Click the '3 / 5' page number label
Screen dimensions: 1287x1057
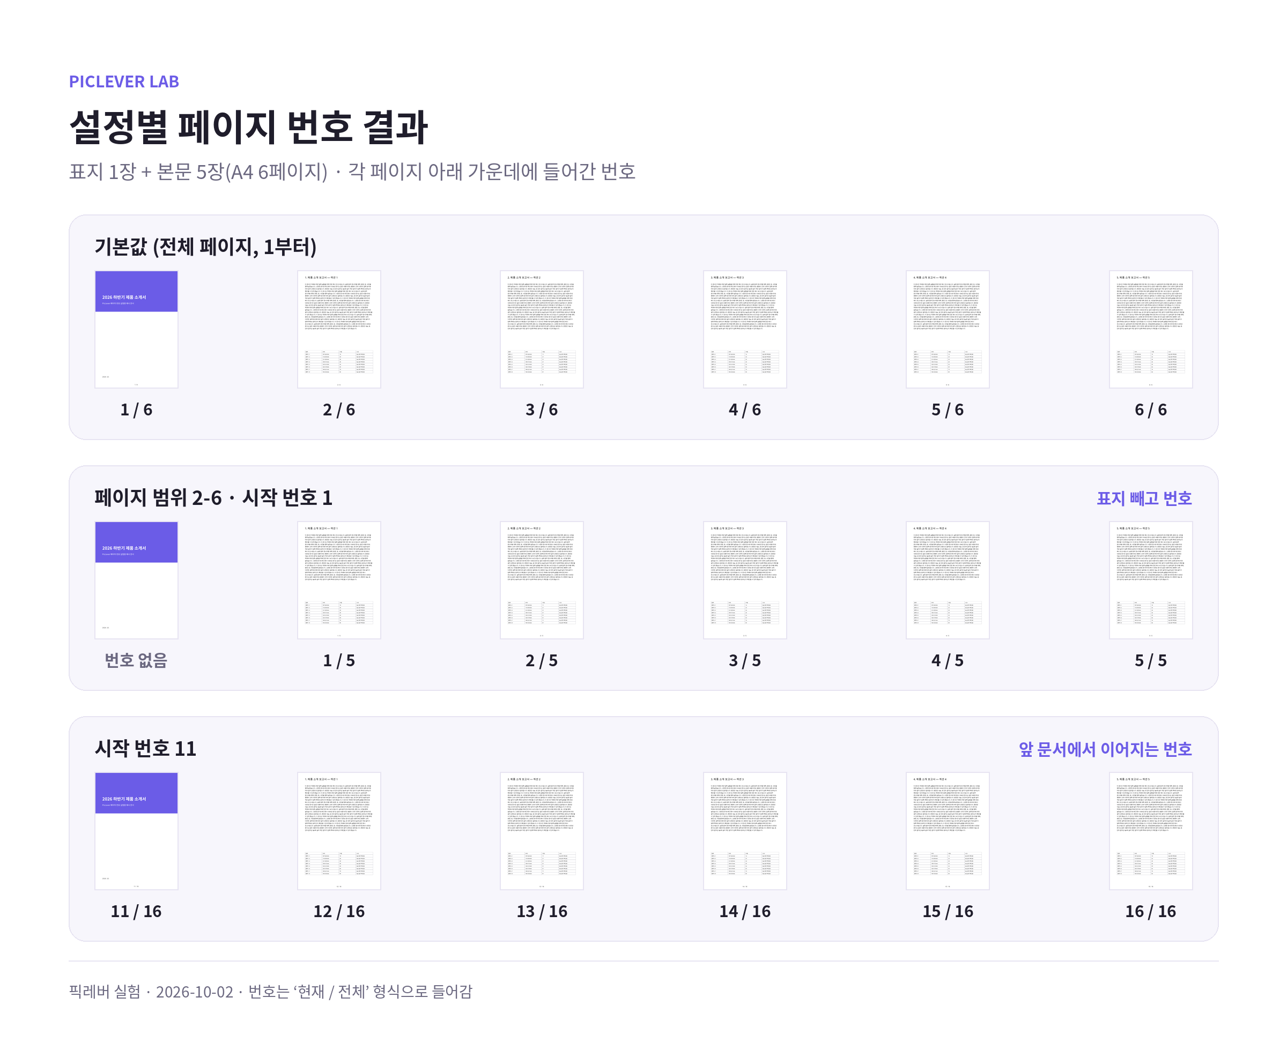click(745, 660)
